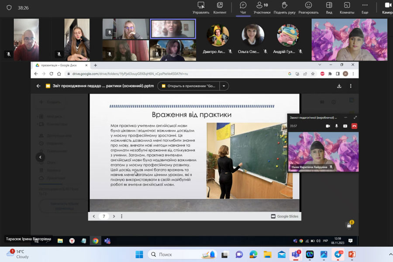Toggle microphone in the mini call window
This screenshot has height=262, width=393.
336,126
